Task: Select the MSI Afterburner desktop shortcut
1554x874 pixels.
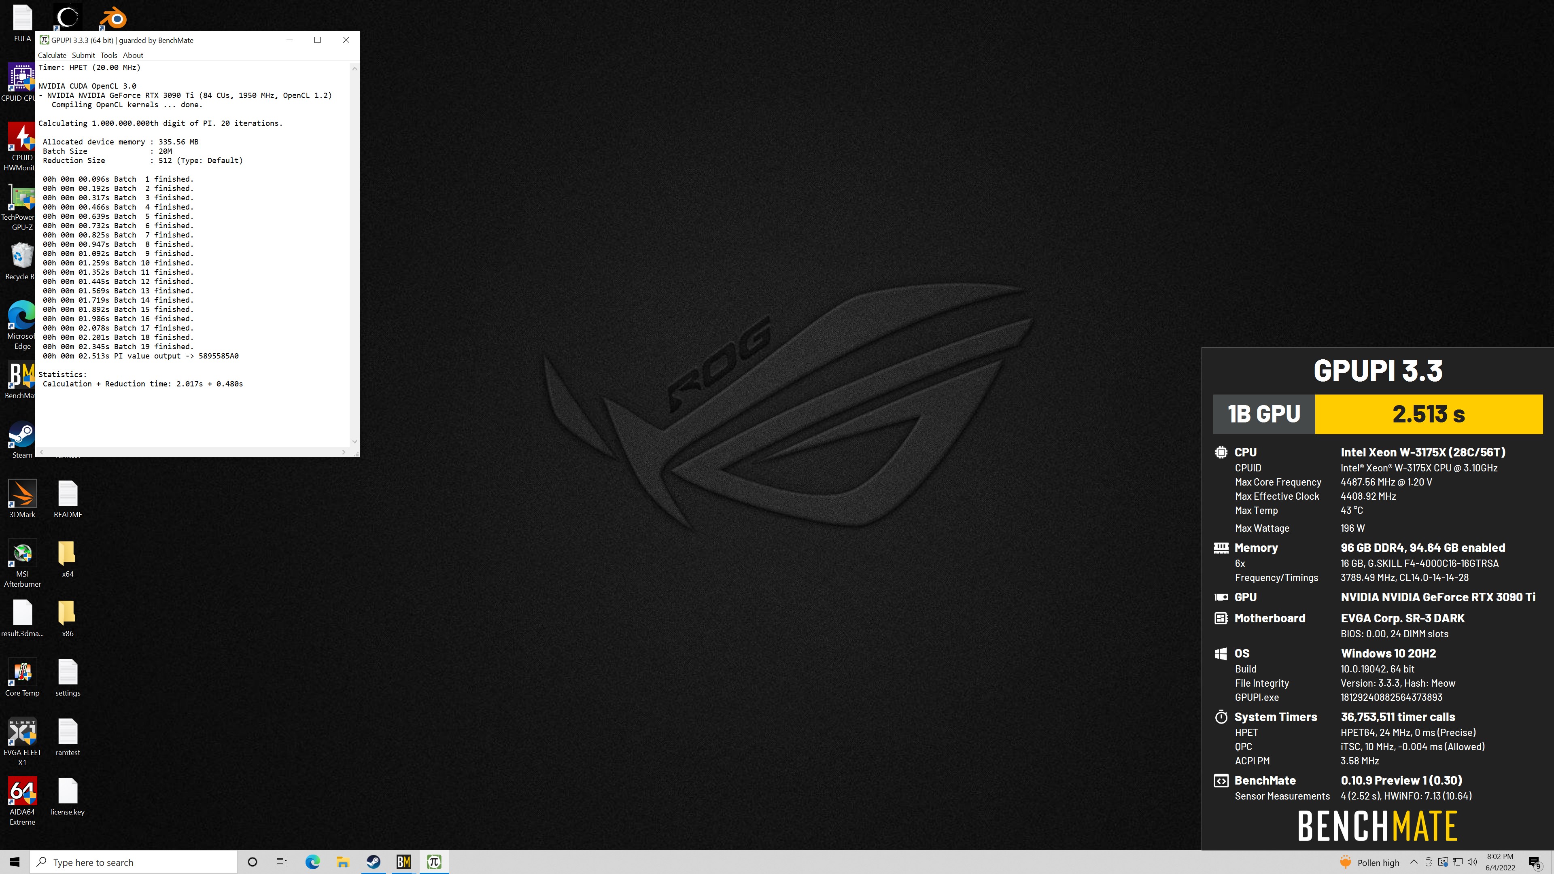Action: 22,563
